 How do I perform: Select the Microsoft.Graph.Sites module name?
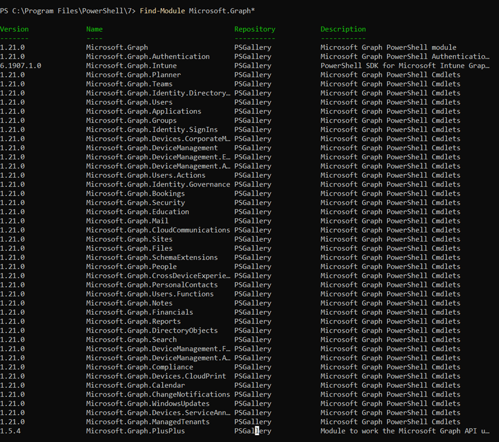click(x=129, y=239)
